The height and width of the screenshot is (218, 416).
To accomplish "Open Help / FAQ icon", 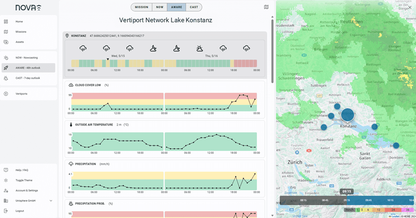I will tap(6, 170).
